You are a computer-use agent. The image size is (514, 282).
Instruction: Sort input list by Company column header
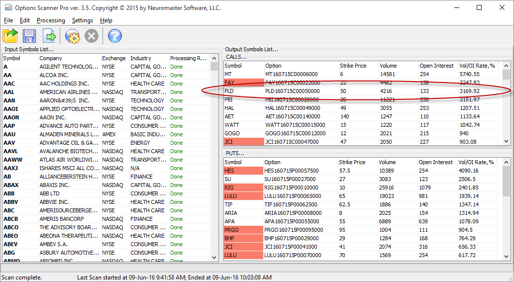tap(70, 58)
